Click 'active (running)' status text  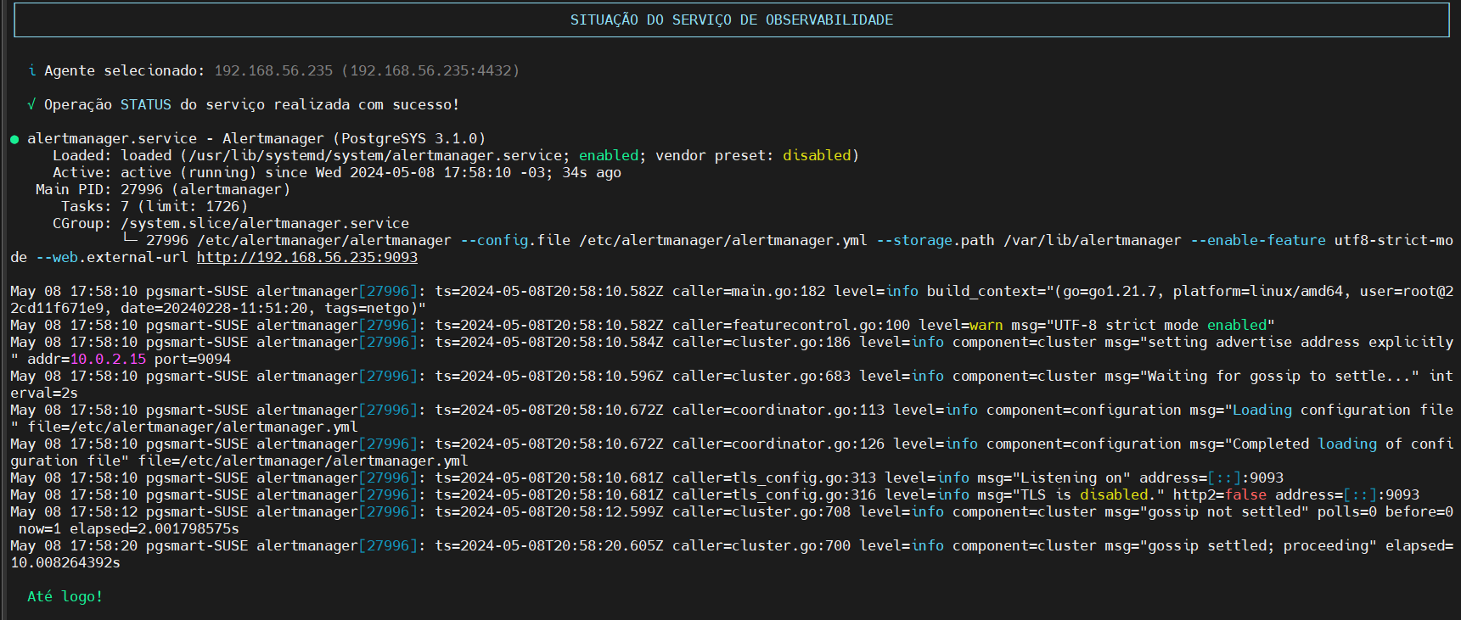(188, 172)
